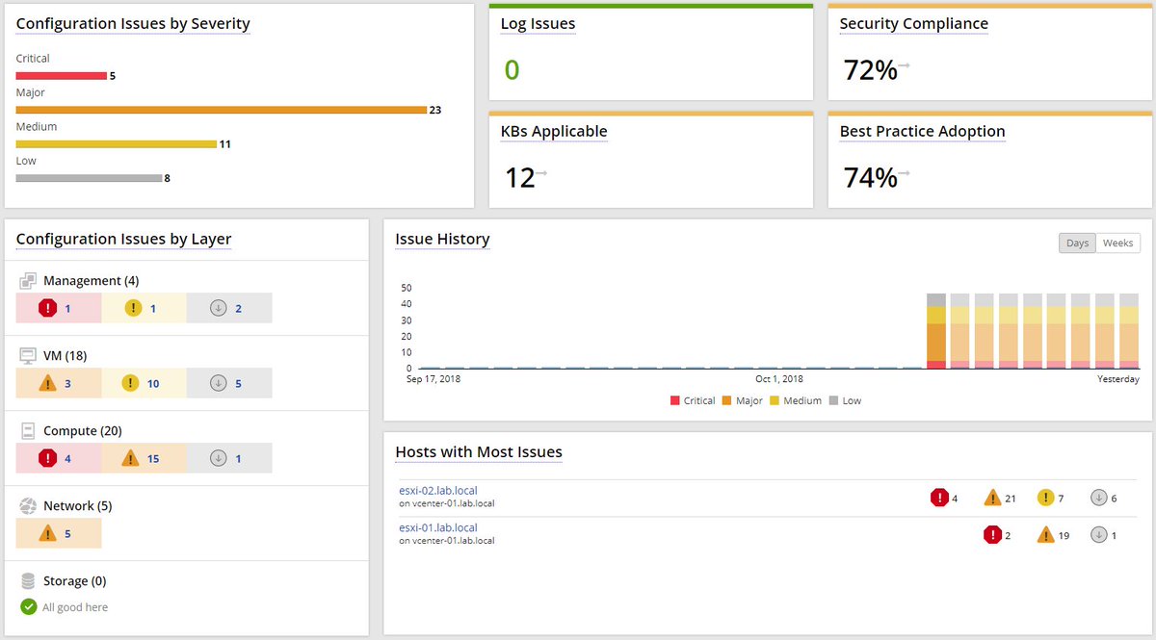Click the Network major warning icon
1156x640 pixels.
coord(48,533)
